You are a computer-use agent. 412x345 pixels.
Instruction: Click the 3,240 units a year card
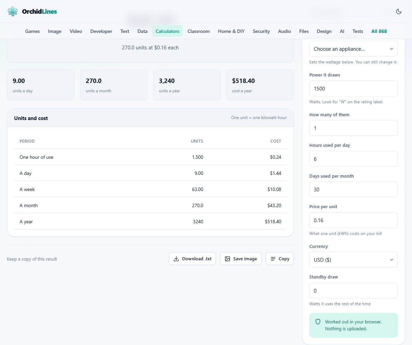point(187,85)
